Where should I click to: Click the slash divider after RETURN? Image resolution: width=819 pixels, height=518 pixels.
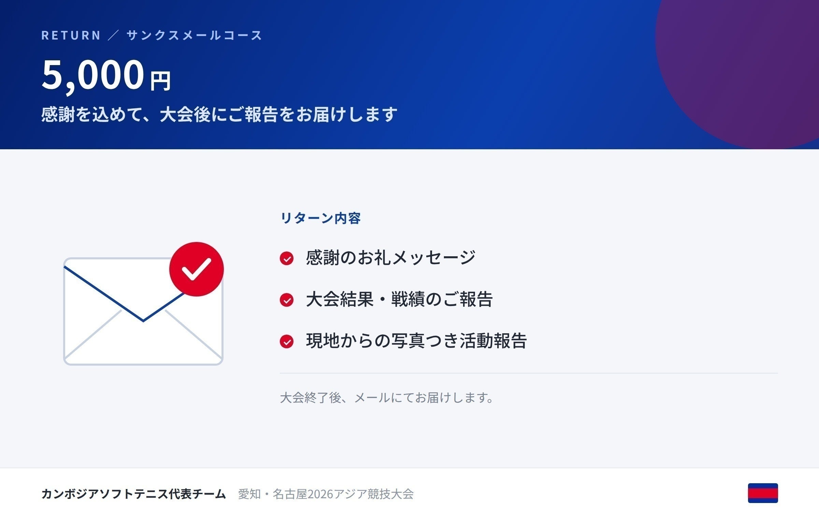113,35
